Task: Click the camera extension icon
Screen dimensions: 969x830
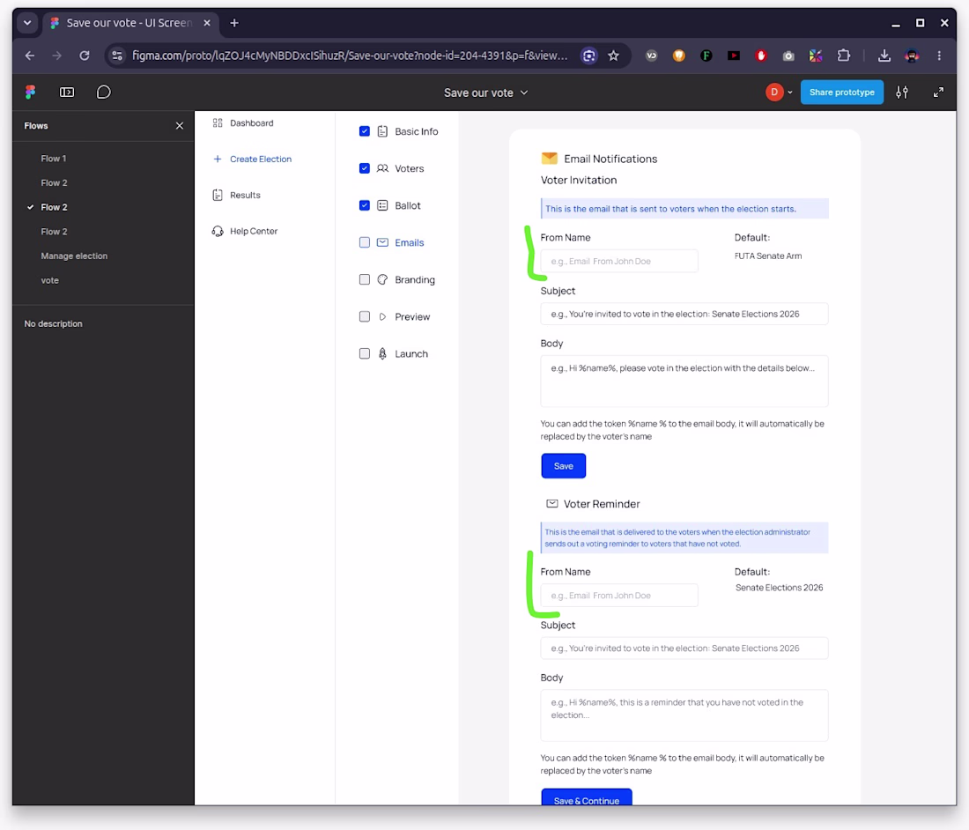Action: pos(788,56)
